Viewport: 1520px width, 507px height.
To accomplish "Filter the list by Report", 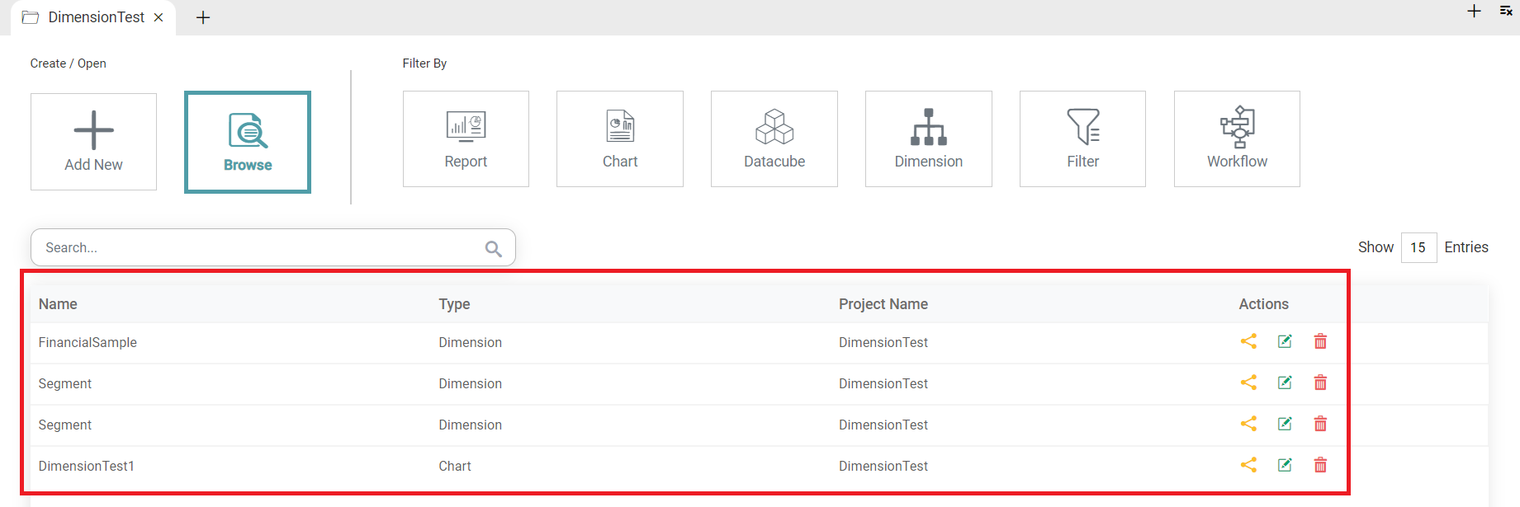I will [466, 138].
